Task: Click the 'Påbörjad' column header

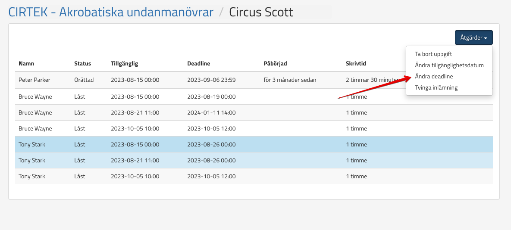Action: [x=275, y=63]
